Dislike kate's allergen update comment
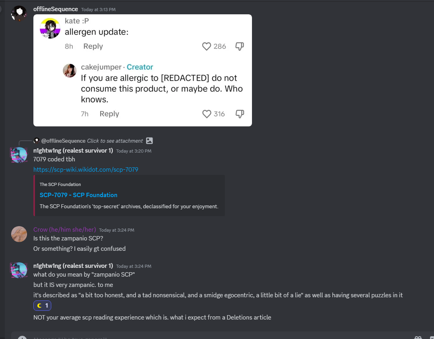The height and width of the screenshot is (339, 434). coord(240,46)
